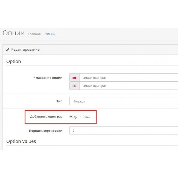178x178 pixels.
Task: Open the "Тип" dropdown showing Флажок
Action: [123, 101]
